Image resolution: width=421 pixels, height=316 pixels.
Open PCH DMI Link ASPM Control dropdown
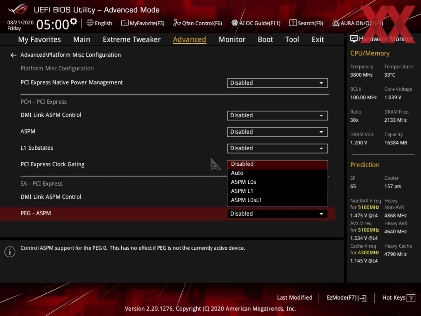pos(277,116)
